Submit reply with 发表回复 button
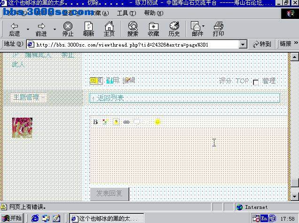Screen dimensions: 299x223 point(110,194)
